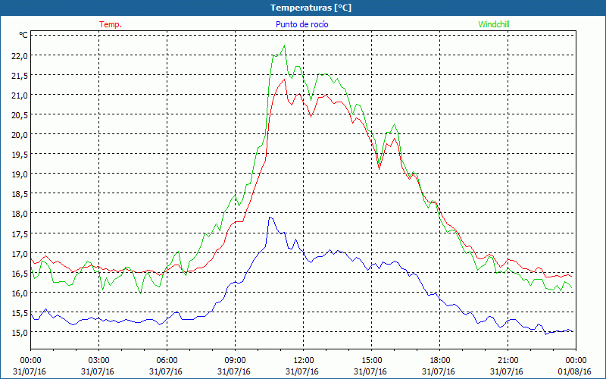Click the 17,5 y-axis value
The width and height of the screenshot is (606, 379).
20,233
